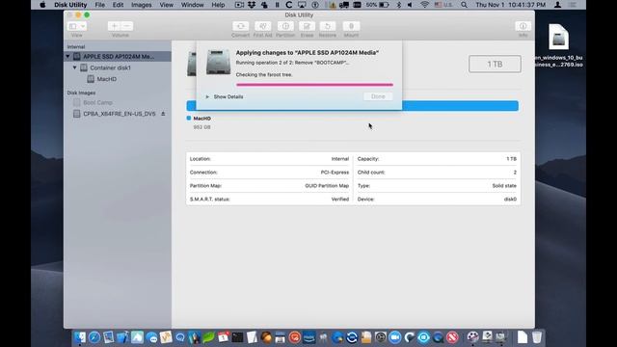Collapse the Container disk1 tree
The height and width of the screenshot is (347, 617).
74,67
